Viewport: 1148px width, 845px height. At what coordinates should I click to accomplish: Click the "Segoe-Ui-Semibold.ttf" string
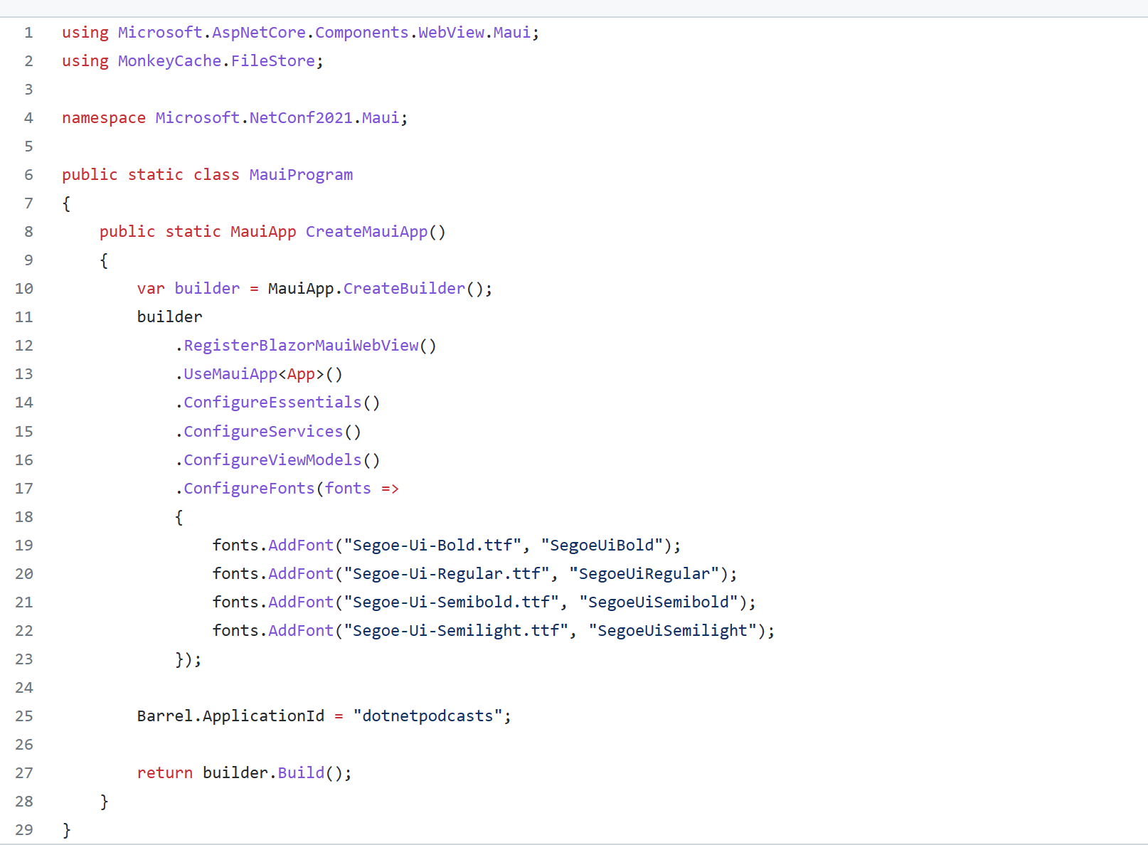pos(451,602)
